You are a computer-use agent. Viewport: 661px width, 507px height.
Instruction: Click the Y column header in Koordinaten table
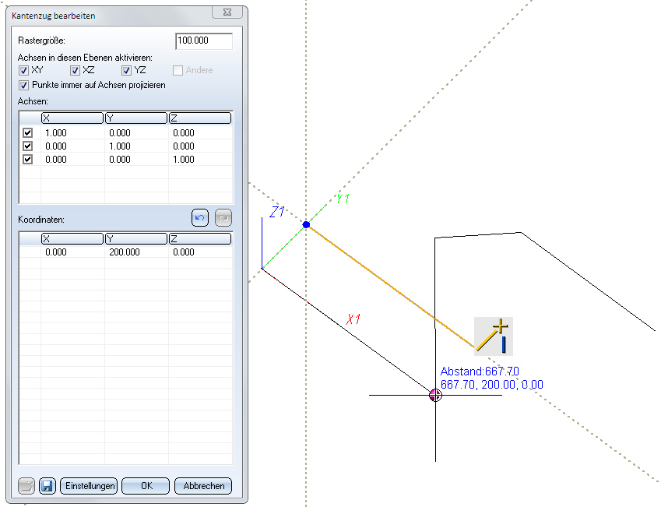click(x=136, y=239)
